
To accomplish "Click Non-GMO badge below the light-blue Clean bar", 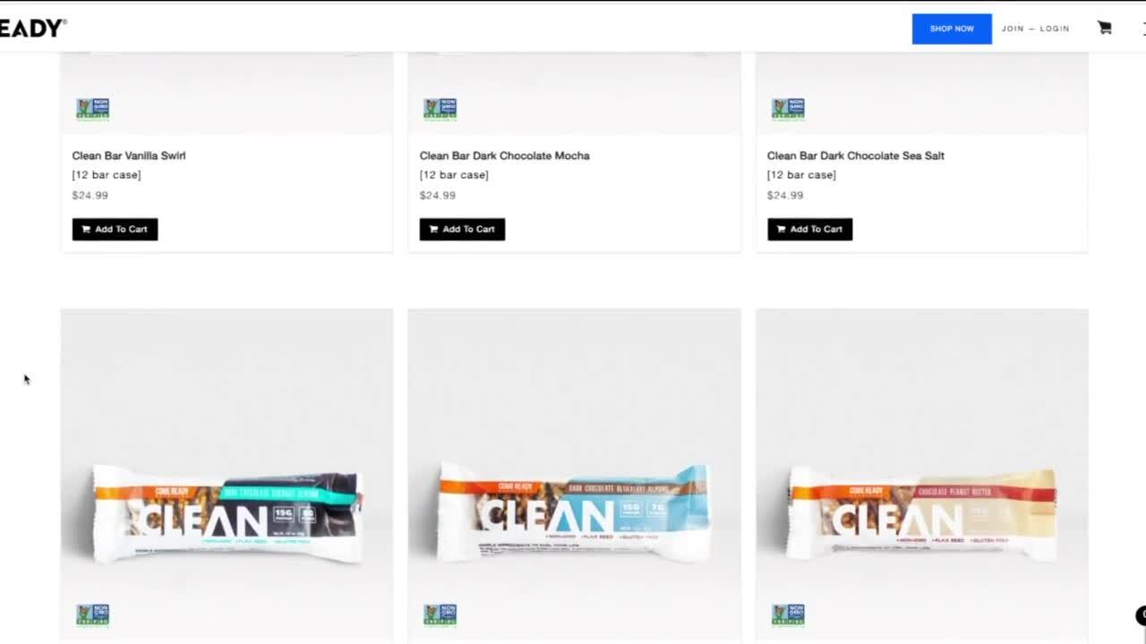I will coord(440,614).
